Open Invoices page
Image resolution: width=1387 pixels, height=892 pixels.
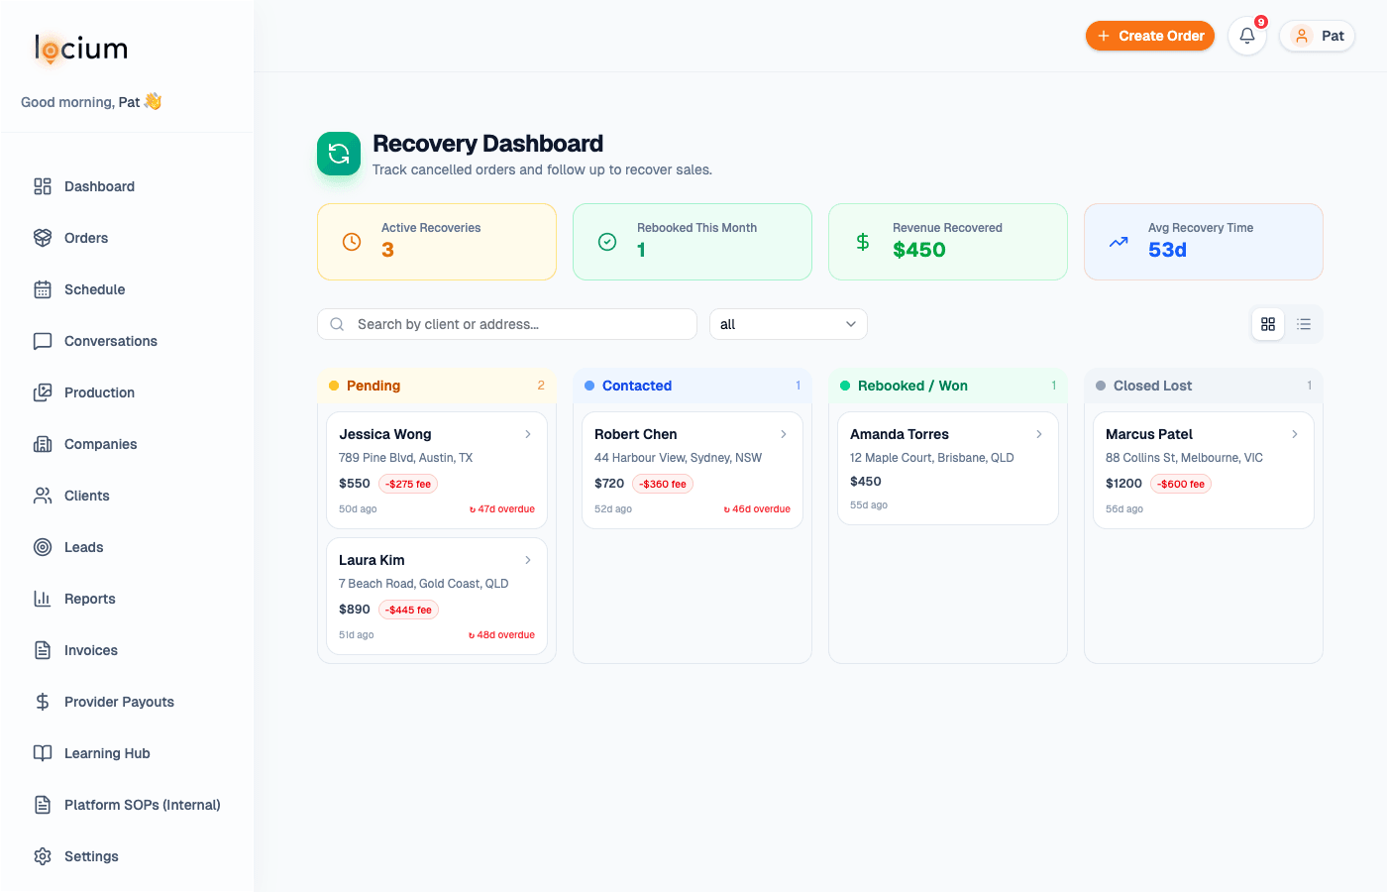coord(127,650)
